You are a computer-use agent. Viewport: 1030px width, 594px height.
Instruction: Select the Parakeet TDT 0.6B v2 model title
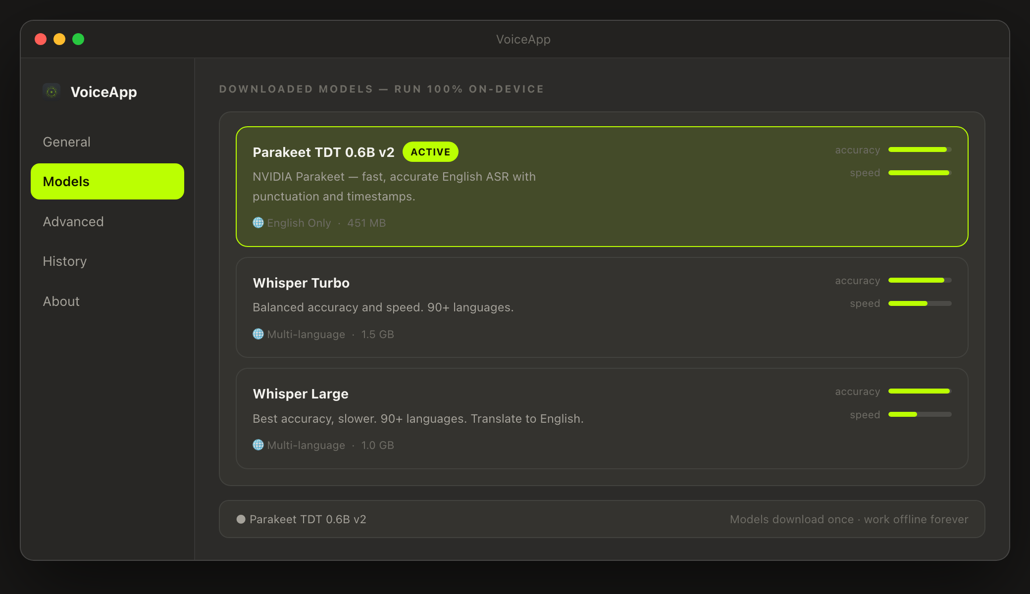point(323,152)
